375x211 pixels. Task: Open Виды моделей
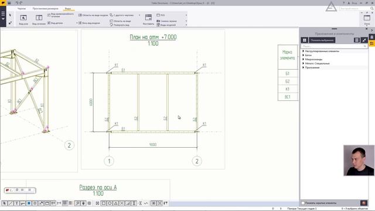coord(166,25)
